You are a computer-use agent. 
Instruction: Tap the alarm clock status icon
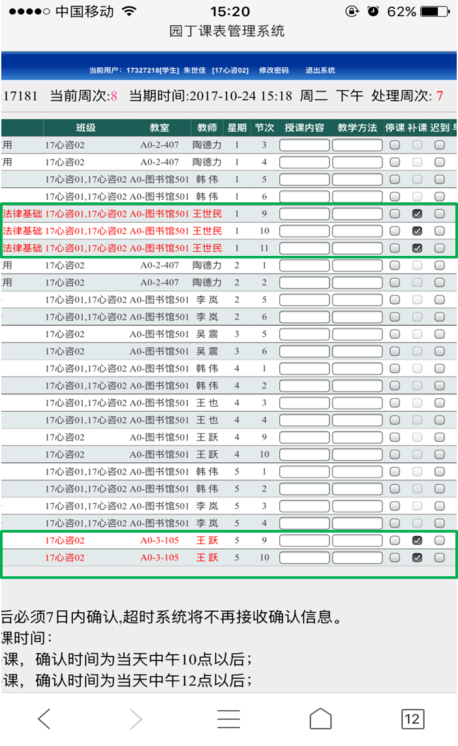373,12
